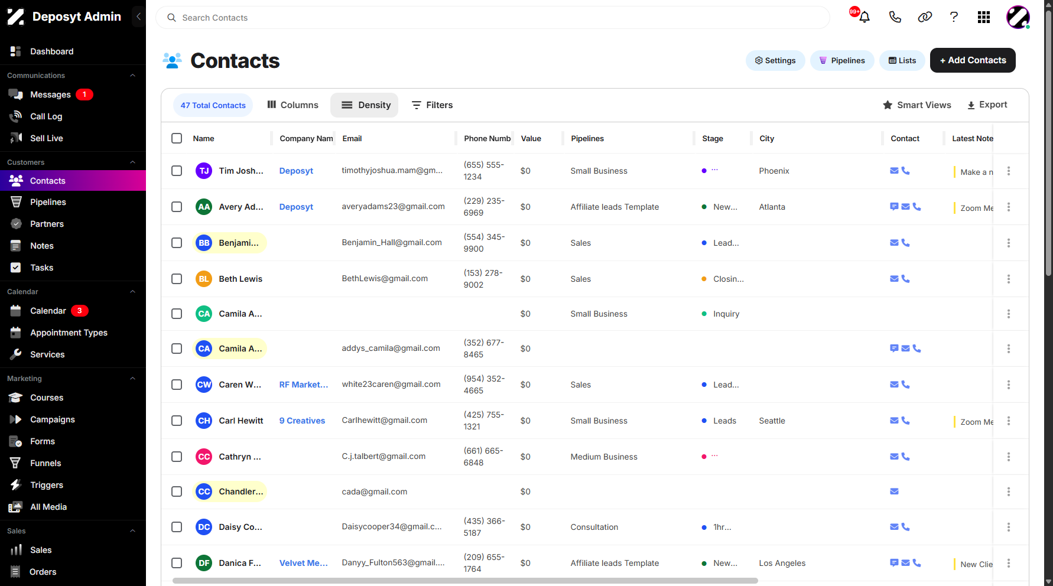The width and height of the screenshot is (1053, 586).
Task: Open the link icon in top bar
Action: click(925, 17)
